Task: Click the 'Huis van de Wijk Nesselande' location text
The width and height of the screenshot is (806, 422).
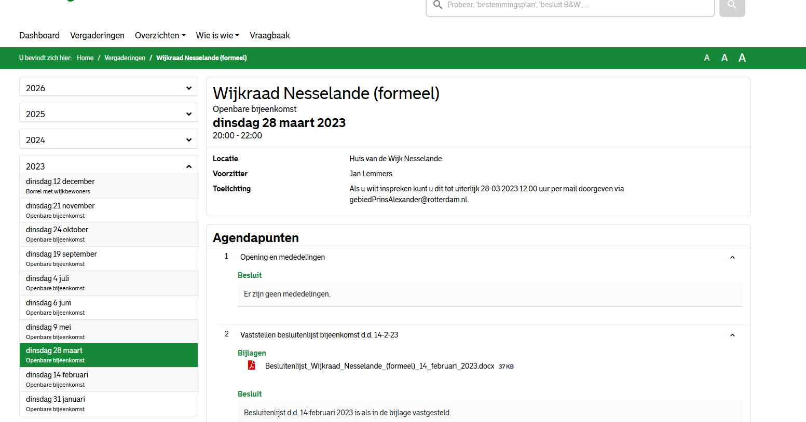Action: pyautogui.click(x=395, y=159)
